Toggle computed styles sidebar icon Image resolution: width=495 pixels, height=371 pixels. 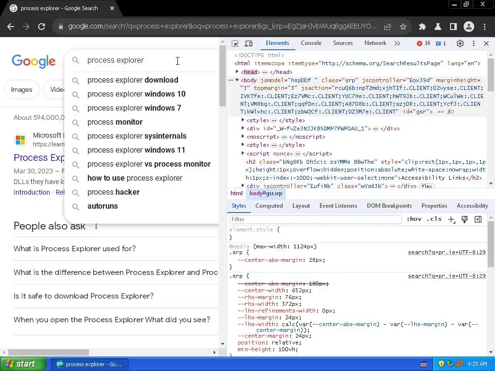pos(478,220)
